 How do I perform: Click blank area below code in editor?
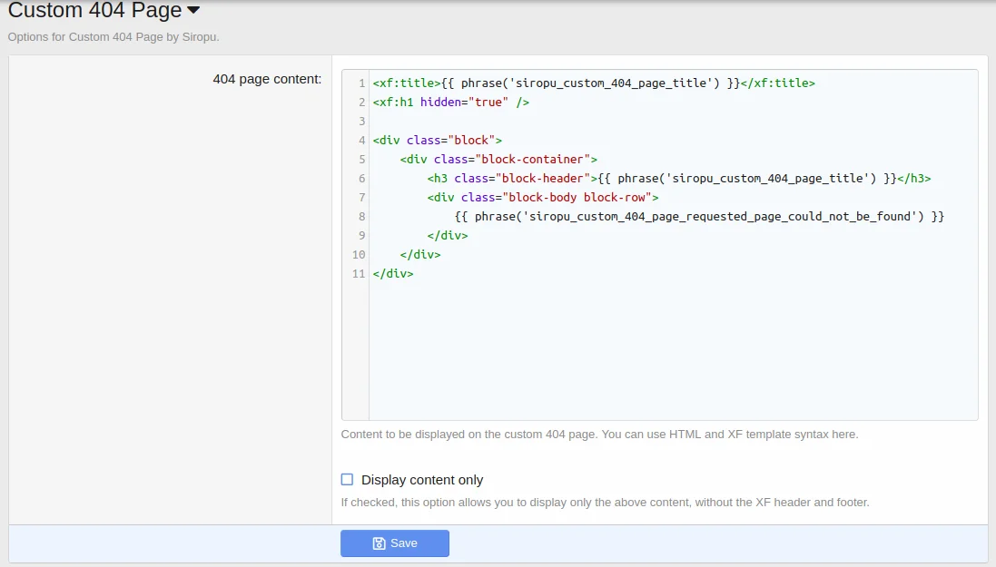(672, 354)
